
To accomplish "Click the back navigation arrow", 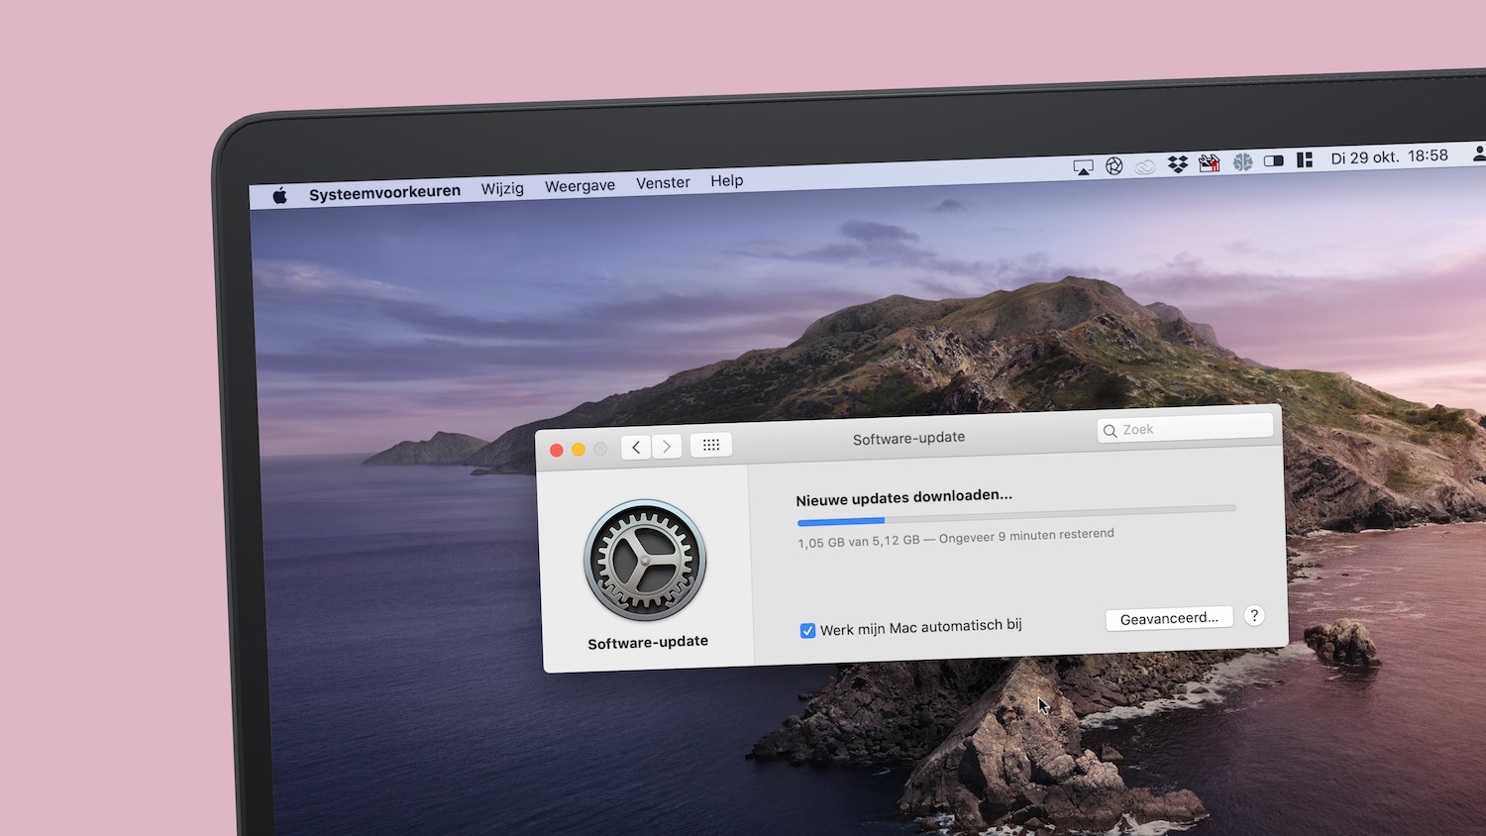I will (x=635, y=446).
